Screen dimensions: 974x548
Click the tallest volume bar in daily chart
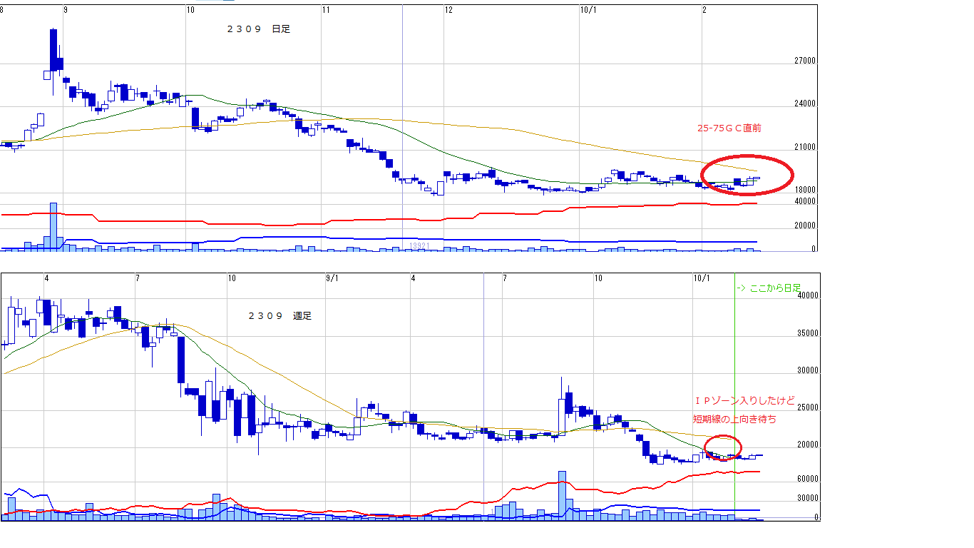coord(53,227)
